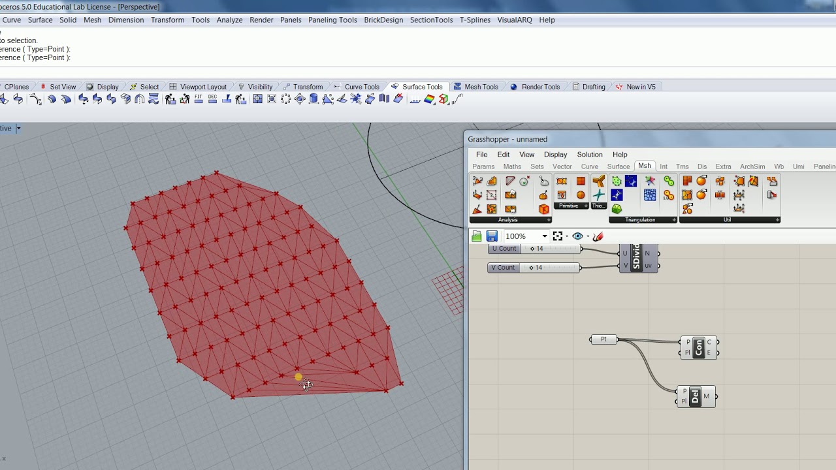Switch to the Mesh Tools toolbar tab
The height and width of the screenshot is (470, 836).
click(x=475, y=87)
